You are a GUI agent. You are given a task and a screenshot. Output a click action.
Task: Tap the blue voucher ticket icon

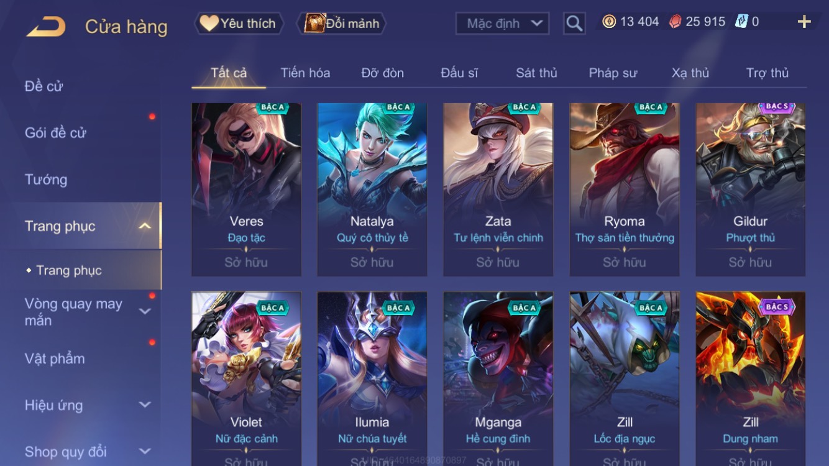741,22
